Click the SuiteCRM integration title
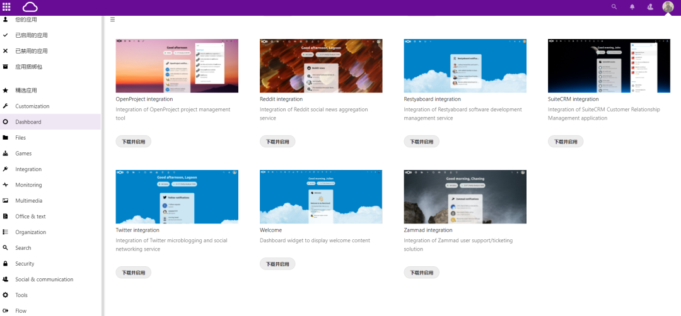The width and height of the screenshot is (681, 316). (x=573, y=99)
